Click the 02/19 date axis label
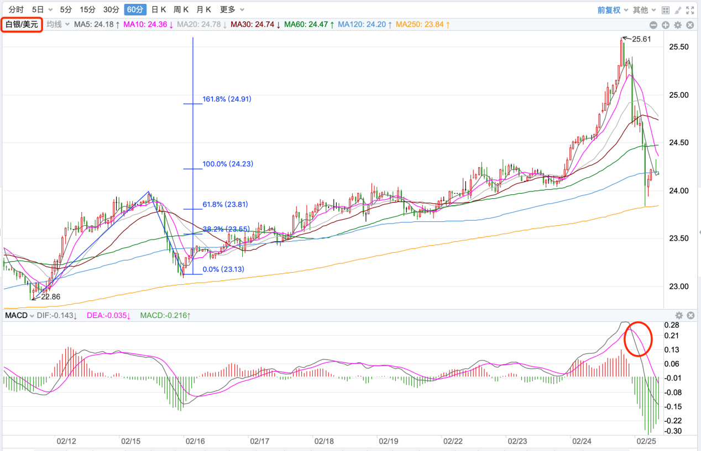701x451 pixels. (x=389, y=442)
